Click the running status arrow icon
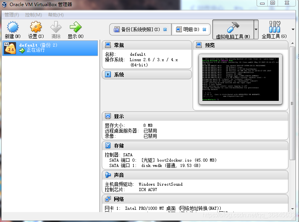 click(22, 50)
